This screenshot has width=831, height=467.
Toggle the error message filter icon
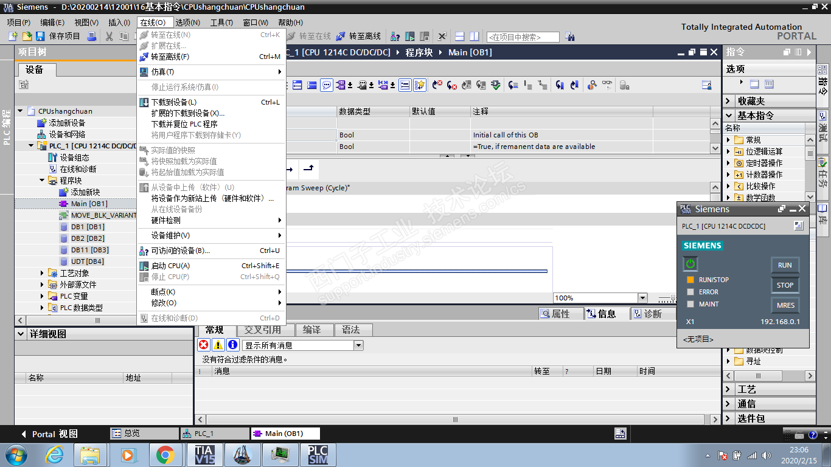coord(204,345)
